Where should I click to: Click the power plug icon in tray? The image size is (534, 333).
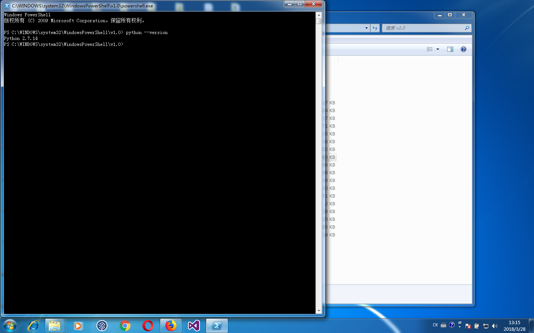point(477,326)
